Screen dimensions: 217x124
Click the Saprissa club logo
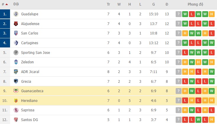pyautogui.click(x=16, y=110)
